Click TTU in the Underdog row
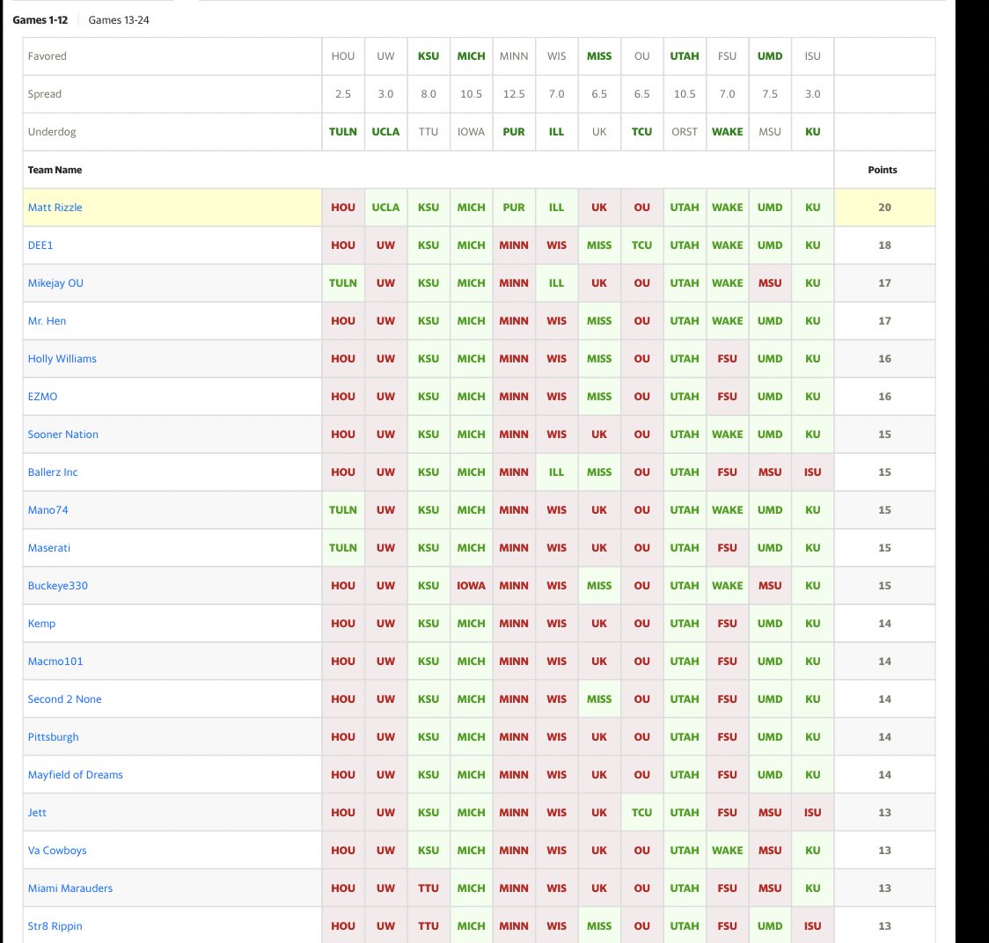This screenshot has height=943, width=989. point(429,132)
